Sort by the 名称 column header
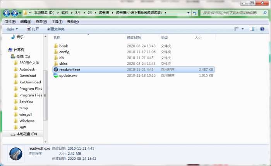Image resolution: width=271 pixels, height=166 pixels. click(57, 37)
